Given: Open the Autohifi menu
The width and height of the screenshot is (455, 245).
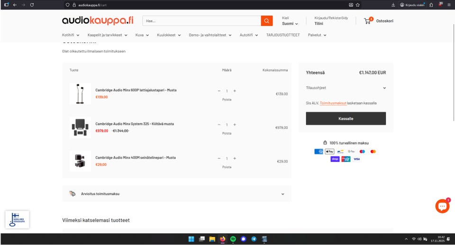Looking at the screenshot, I should pyautogui.click(x=249, y=35).
